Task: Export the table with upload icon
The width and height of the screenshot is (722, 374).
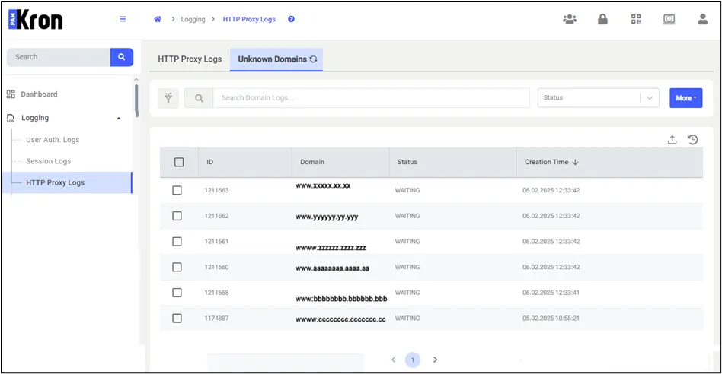Action: point(672,140)
